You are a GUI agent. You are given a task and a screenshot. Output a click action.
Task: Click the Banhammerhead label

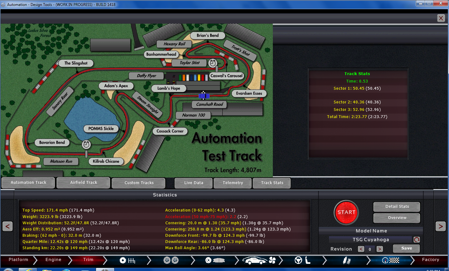point(161,54)
